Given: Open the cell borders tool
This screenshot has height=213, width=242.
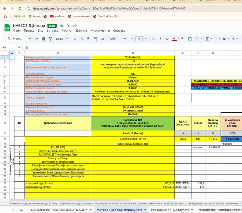Looking at the screenshot, I should [x=190, y=39].
